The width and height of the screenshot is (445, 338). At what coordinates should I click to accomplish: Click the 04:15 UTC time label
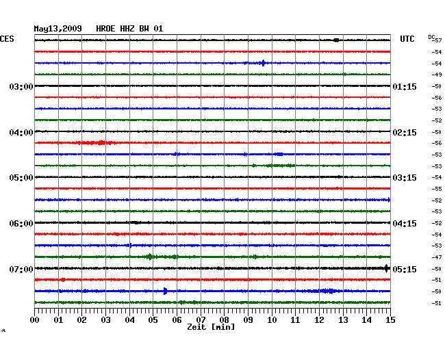[405, 224]
